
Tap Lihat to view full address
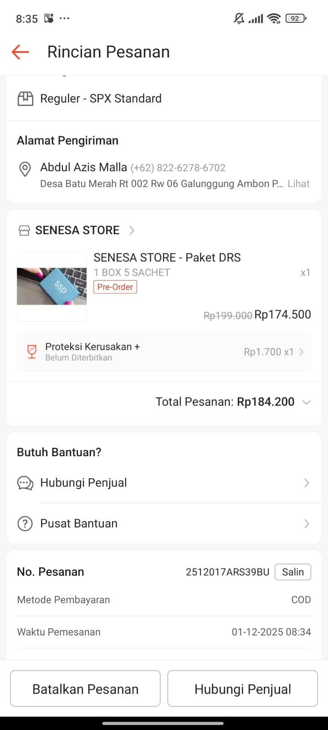pyautogui.click(x=298, y=184)
